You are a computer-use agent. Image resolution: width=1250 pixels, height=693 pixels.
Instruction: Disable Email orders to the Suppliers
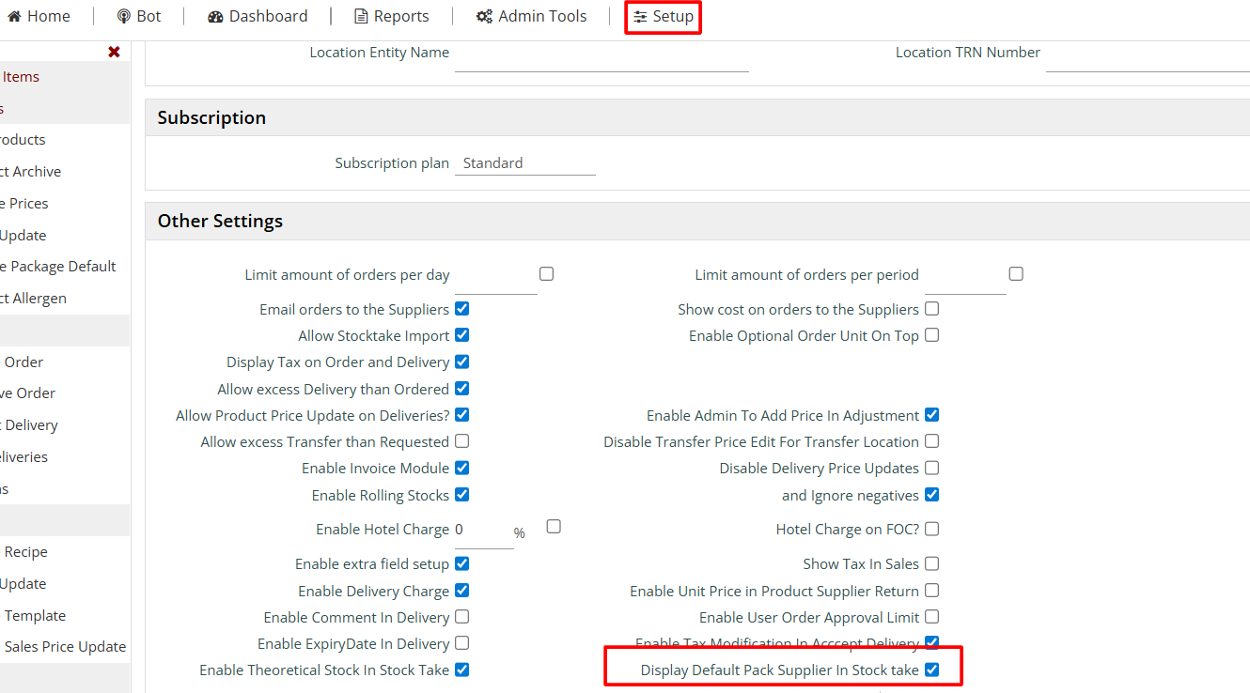point(461,308)
